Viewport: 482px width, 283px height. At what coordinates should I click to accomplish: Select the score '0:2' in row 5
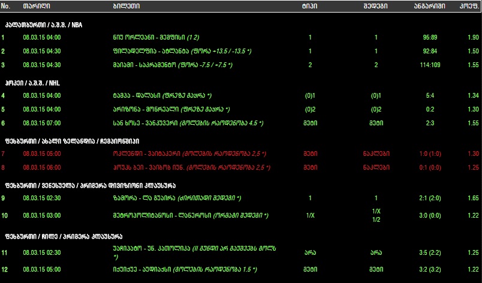(430, 109)
